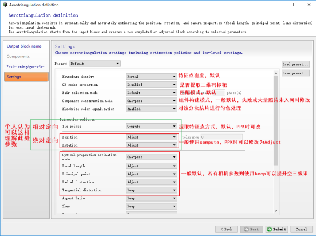The height and width of the screenshot is (236, 317).
Task: Click the application icon in title bar
Action: coord(5,5)
